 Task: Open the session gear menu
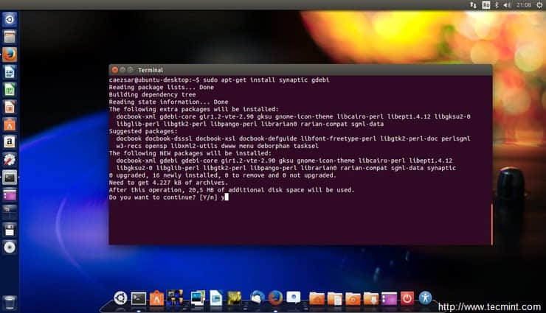[x=539, y=5]
